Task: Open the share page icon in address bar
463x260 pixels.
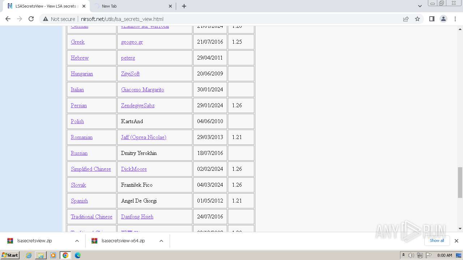Action: [x=406, y=19]
